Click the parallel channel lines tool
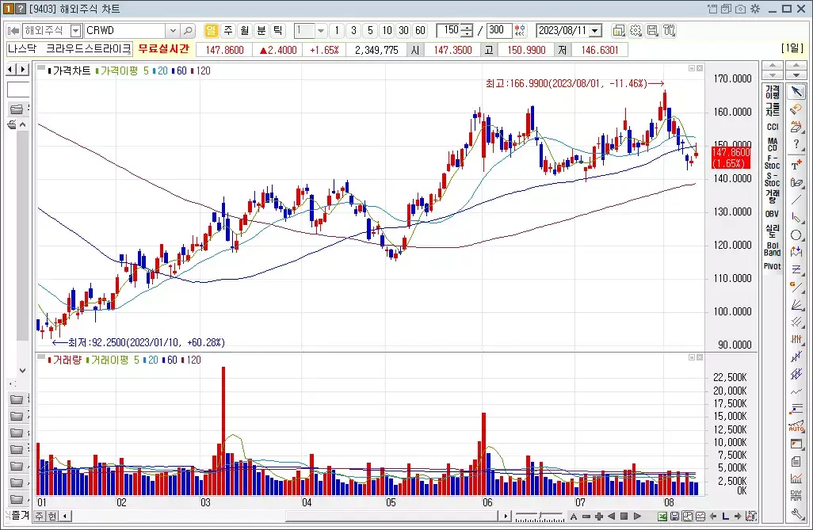Image resolution: width=813 pixels, height=530 pixels. (796, 322)
